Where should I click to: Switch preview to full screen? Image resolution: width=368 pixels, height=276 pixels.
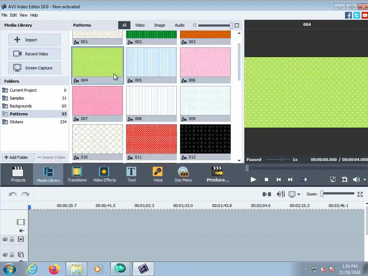[332, 180]
